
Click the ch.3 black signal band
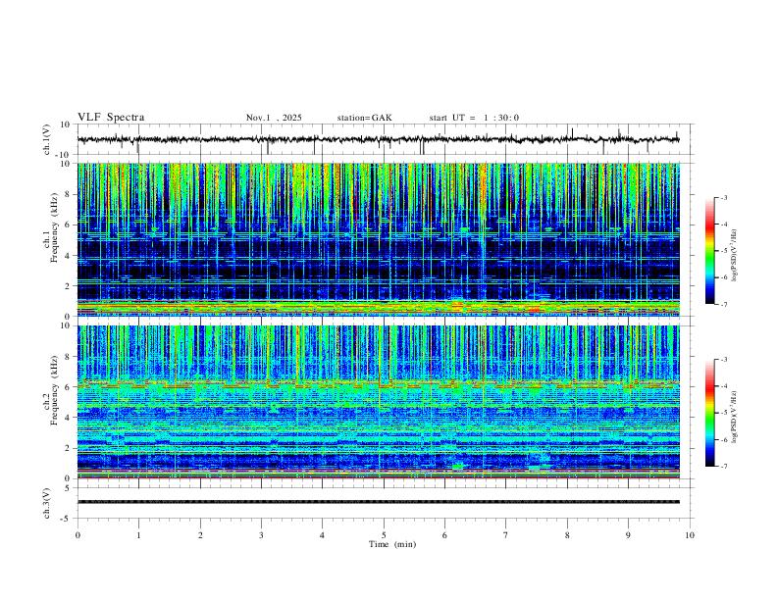(x=378, y=502)
